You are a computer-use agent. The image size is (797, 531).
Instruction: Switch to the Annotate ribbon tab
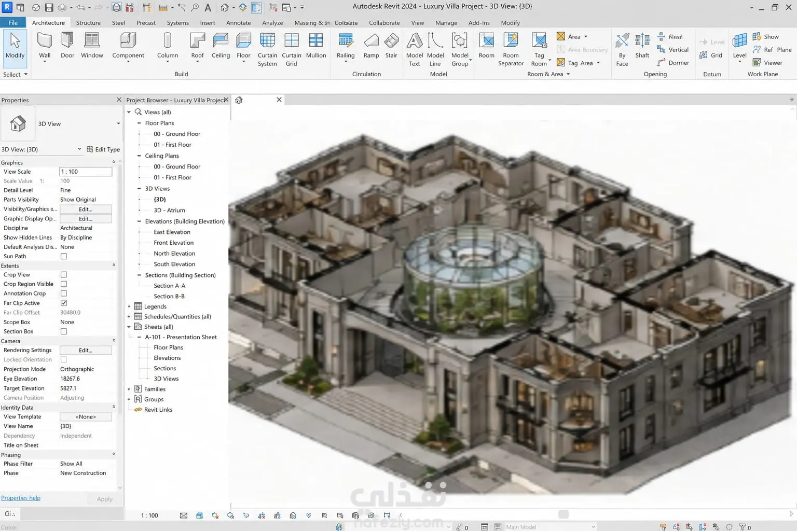238,23
